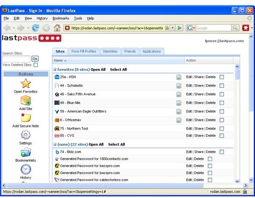Click Open All for favorites group
This screenshot has height=198, width=255.
click(98, 70)
